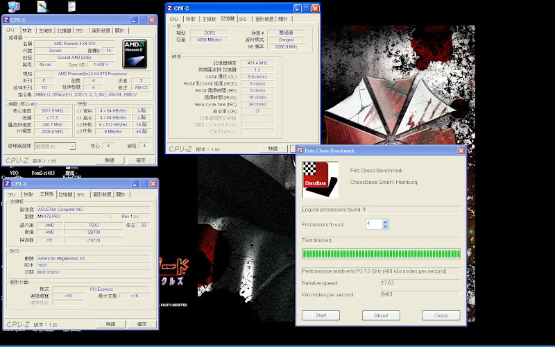Click the DDR2 memory type field
Image resolution: width=555 pixels, height=347 pixels.
210,33
